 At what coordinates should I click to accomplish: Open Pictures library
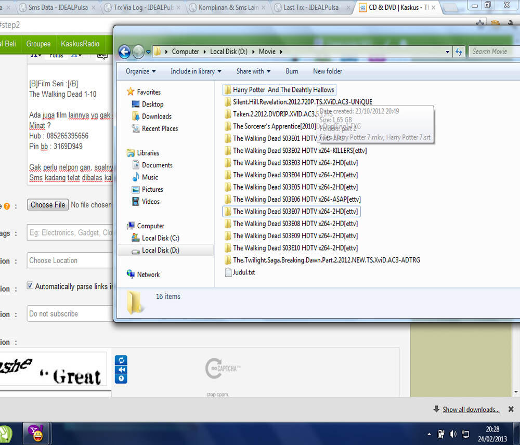[148, 189]
